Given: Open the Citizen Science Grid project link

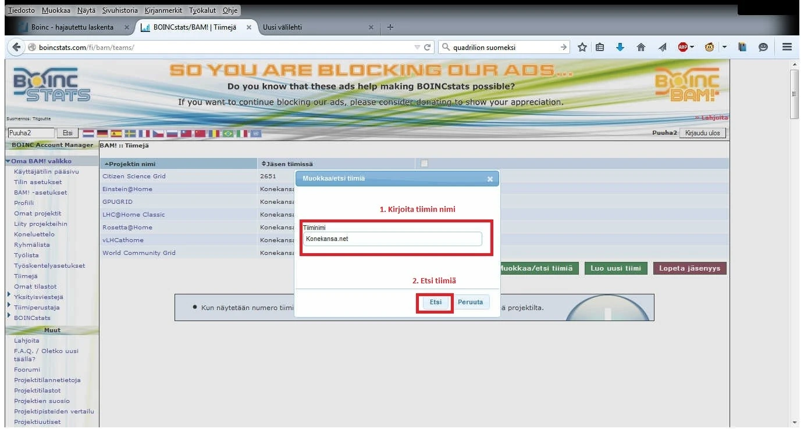Looking at the screenshot, I should pyautogui.click(x=134, y=176).
